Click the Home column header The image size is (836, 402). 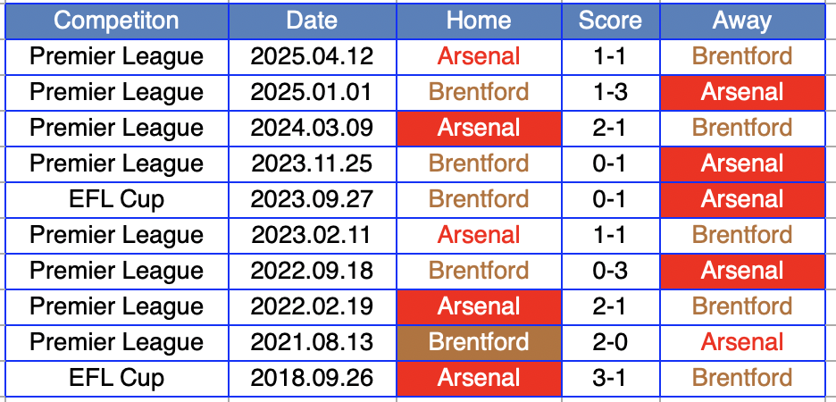[x=479, y=21]
